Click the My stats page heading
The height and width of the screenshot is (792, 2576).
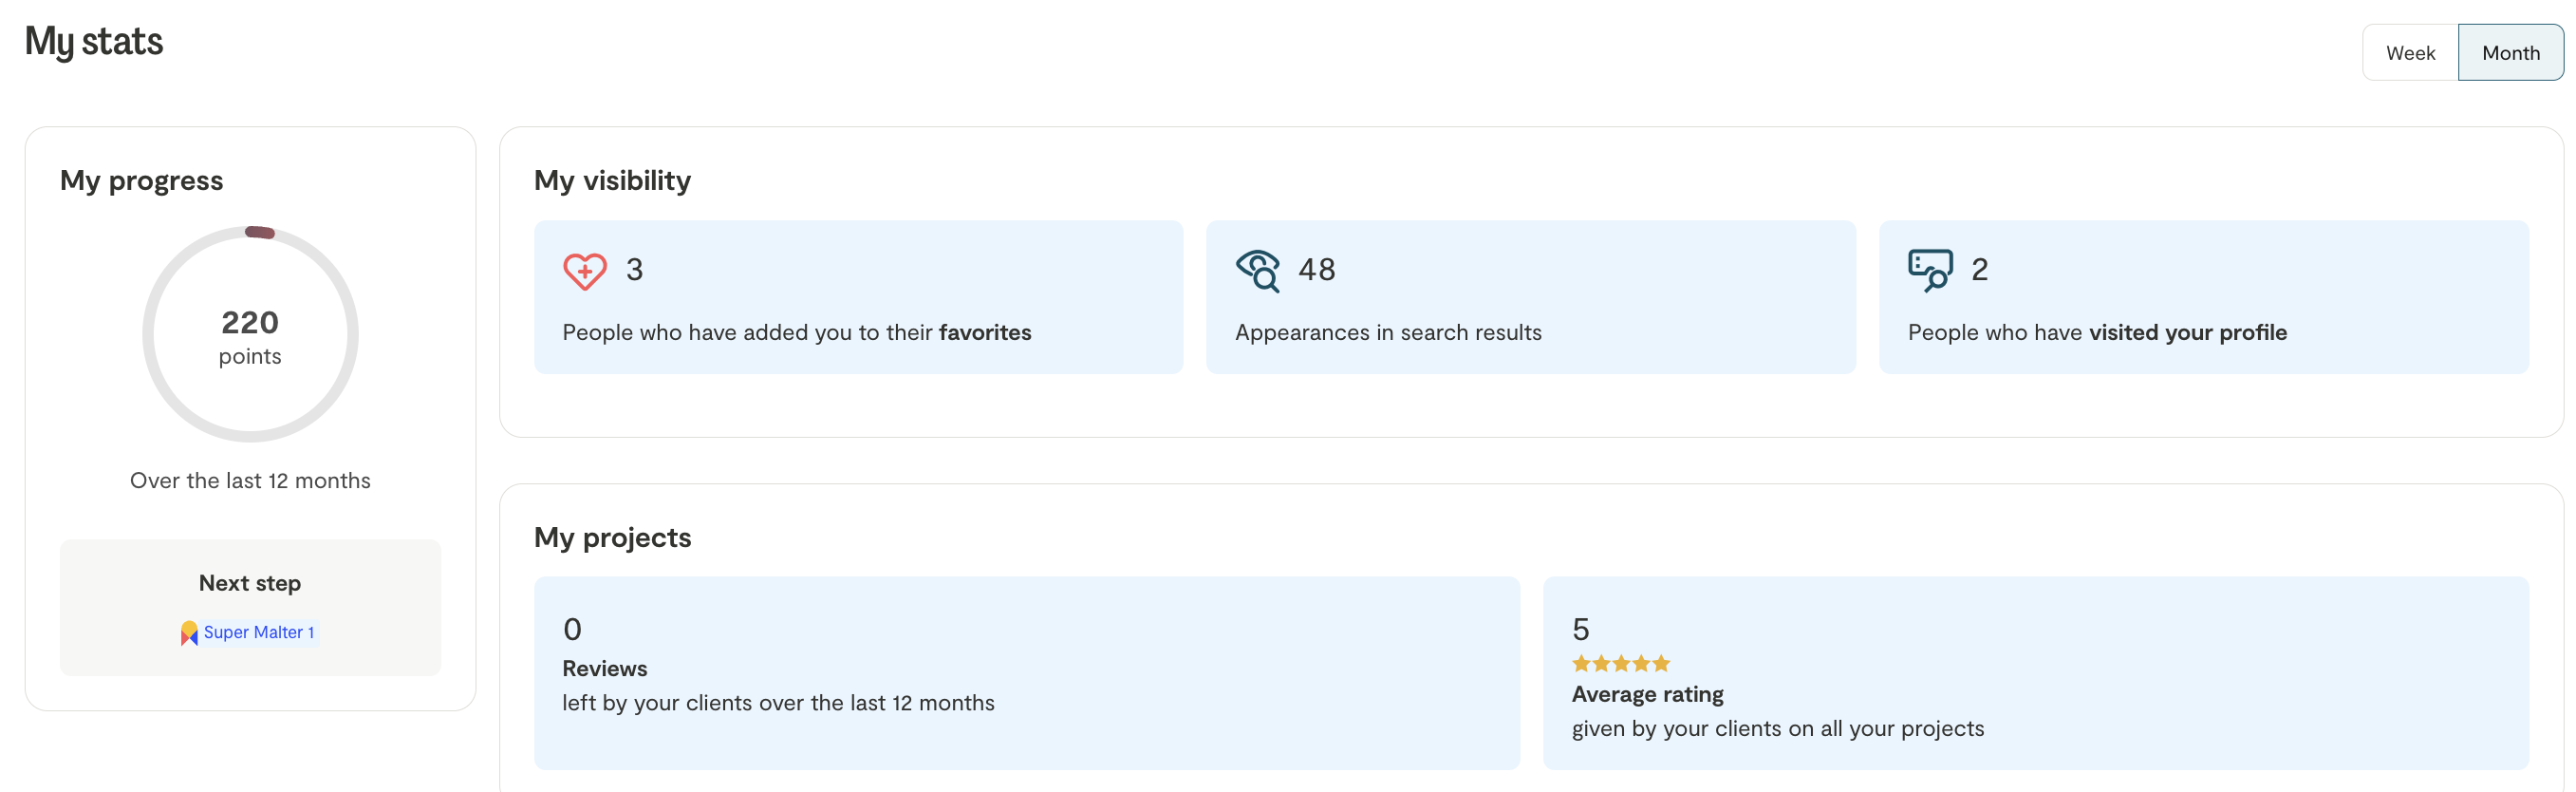click(x=94, y=42)
